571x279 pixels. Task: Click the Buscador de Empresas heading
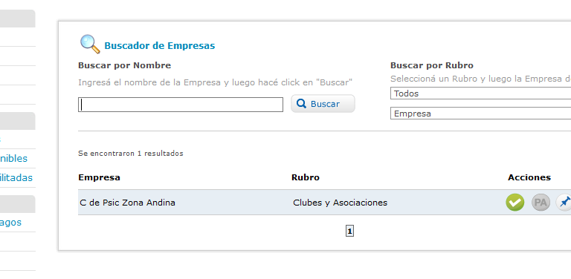[x=160, y=46]
